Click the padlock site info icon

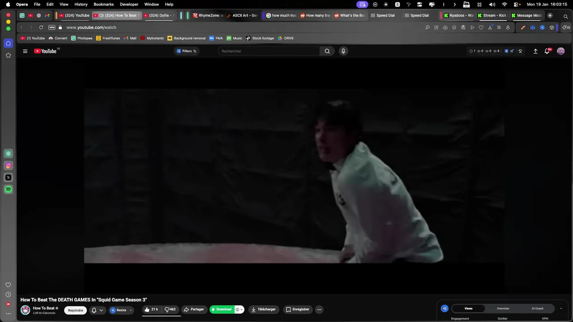tap(60, 27)
